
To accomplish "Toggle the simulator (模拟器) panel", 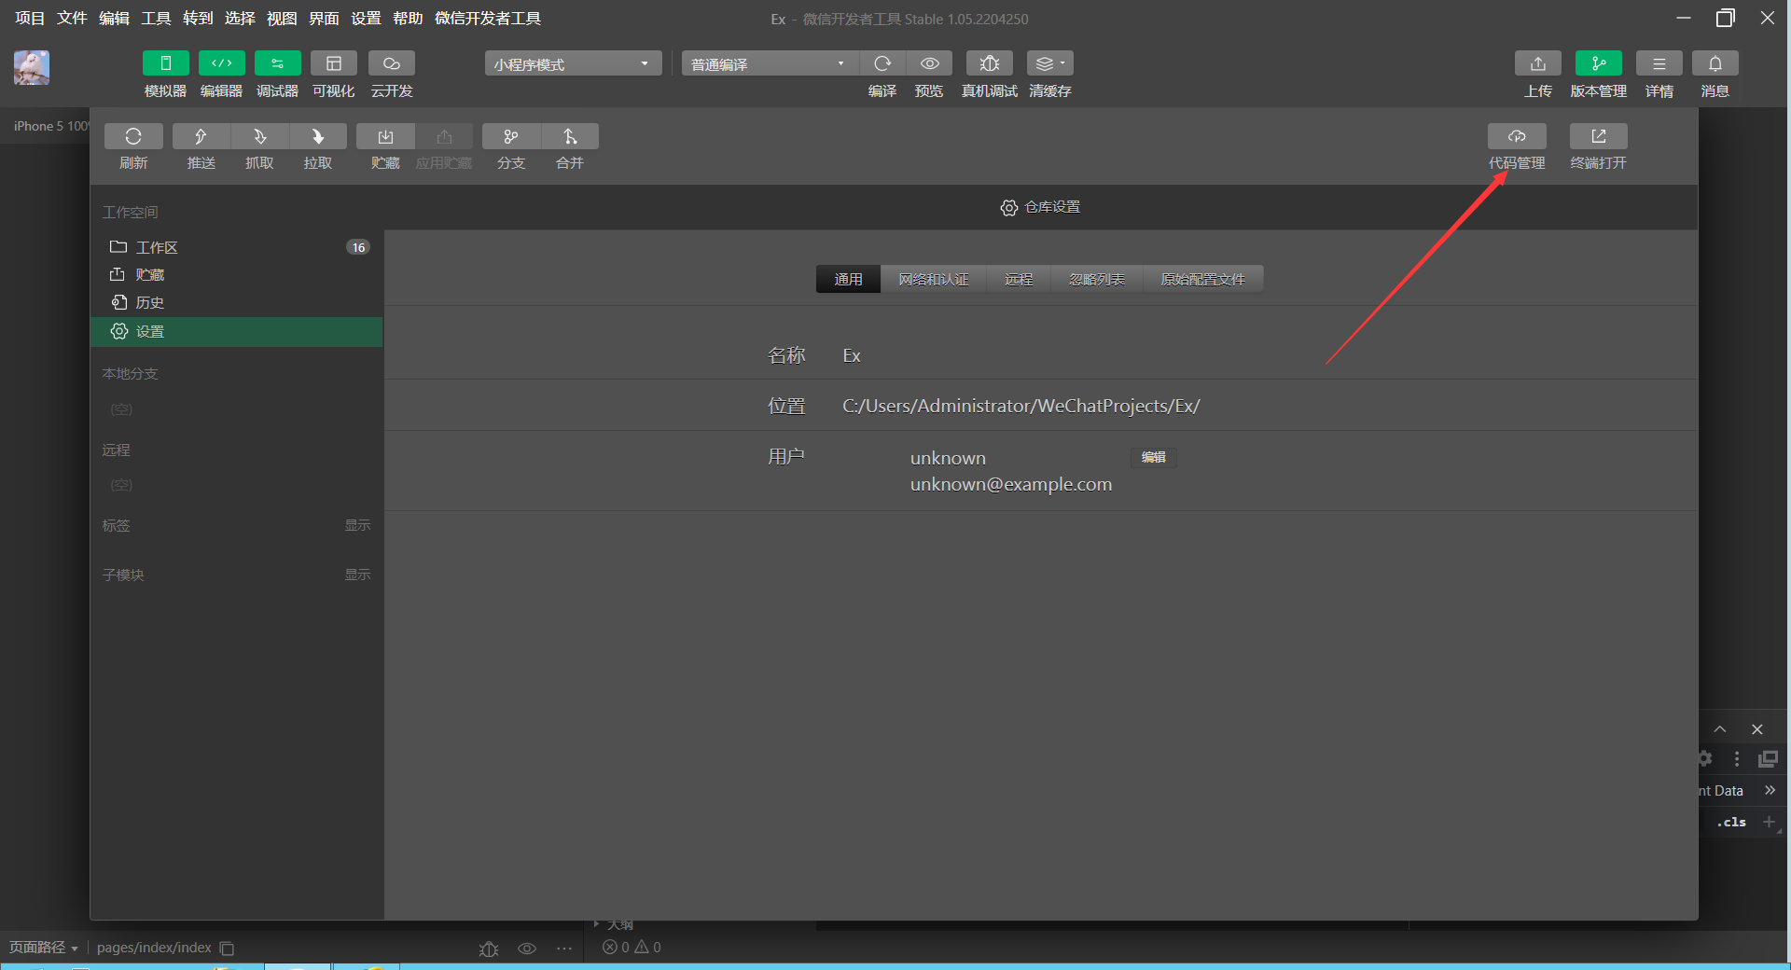I will (165, 63).
